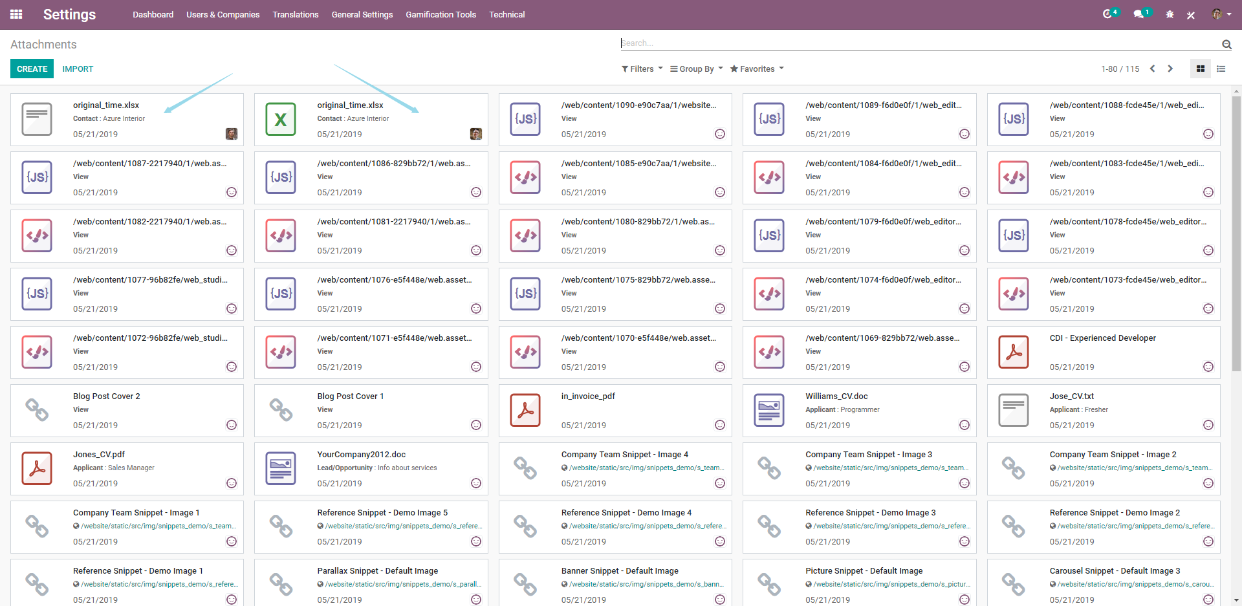The width and height of the screenshot is (1242, 606).
Task: Open the Excel icon on original_time.xlsx card
Action: [281, 119]
